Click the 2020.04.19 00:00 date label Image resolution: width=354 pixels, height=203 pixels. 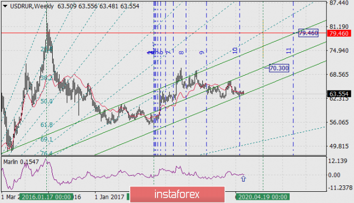[x=262, y=197]
